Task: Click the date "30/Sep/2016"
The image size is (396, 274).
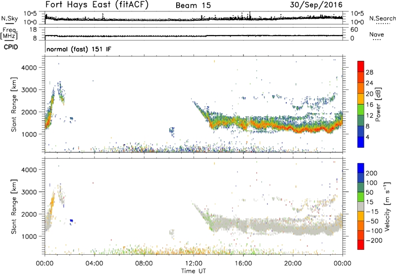Action: pos(316,5)
